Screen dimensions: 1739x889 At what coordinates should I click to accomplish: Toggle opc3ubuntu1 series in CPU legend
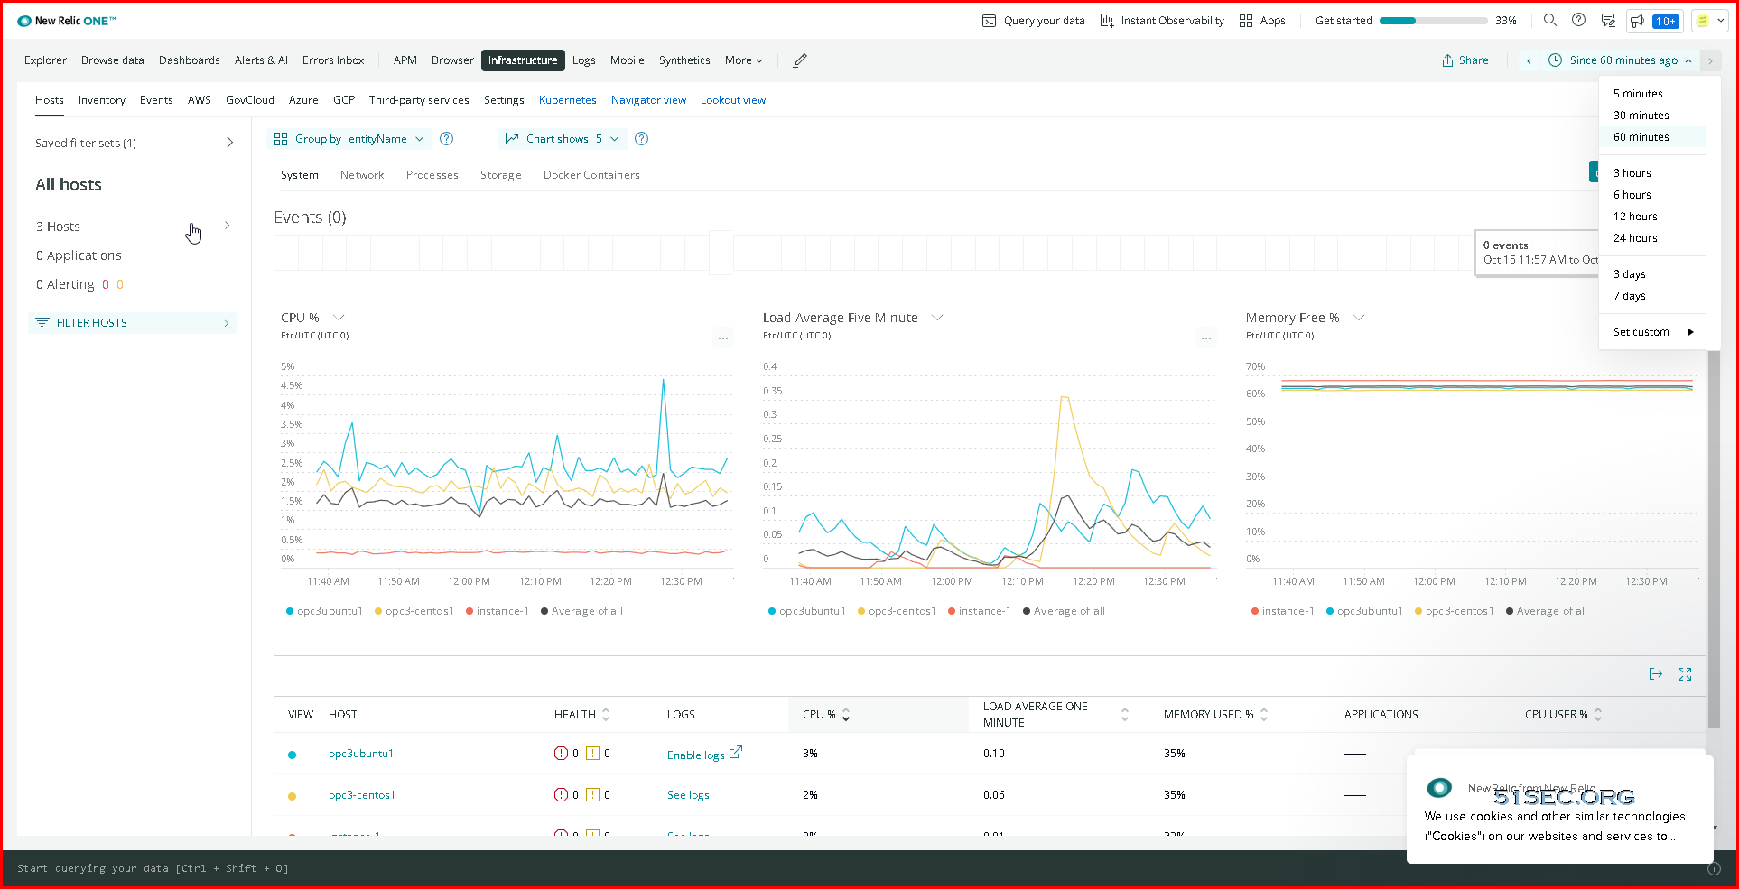324,611
